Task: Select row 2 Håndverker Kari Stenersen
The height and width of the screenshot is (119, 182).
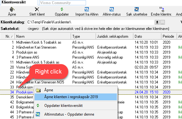Action: coord(91,47)
